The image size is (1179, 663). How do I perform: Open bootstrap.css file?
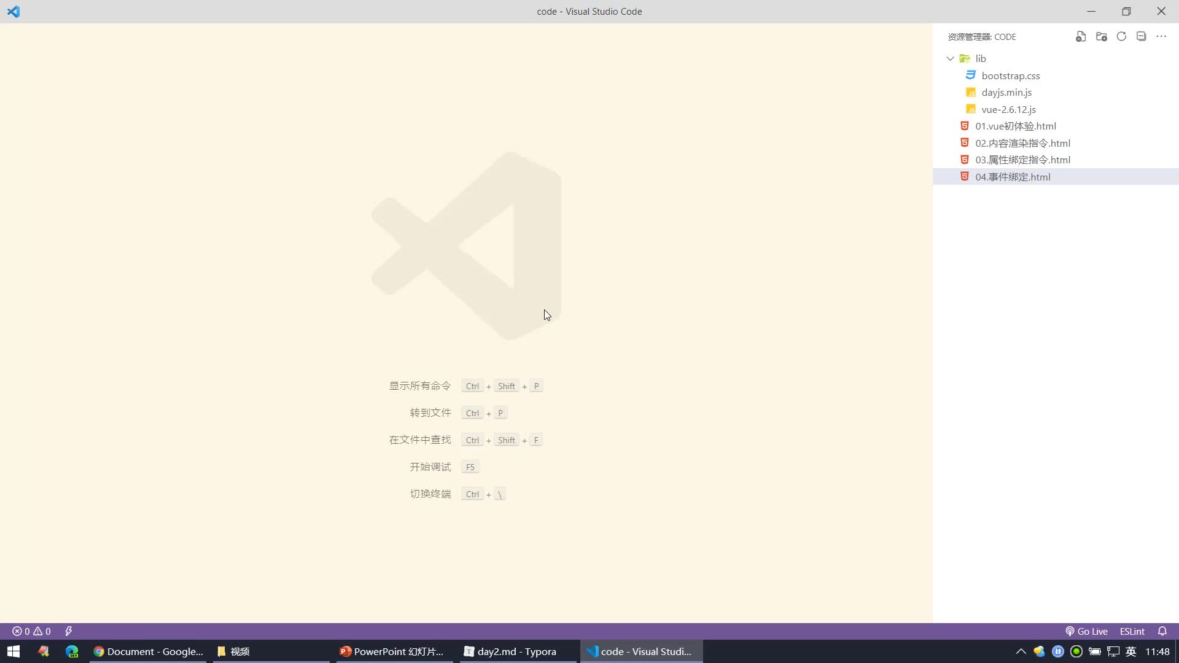pyautogui.click(x=1010, y=76)
